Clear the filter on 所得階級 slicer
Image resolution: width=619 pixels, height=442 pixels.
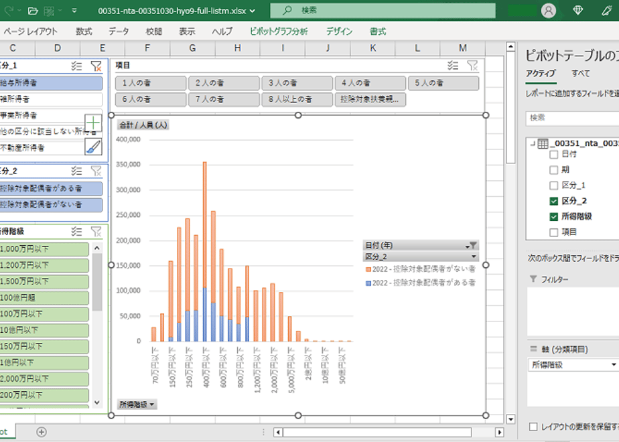tap(96, 231)
